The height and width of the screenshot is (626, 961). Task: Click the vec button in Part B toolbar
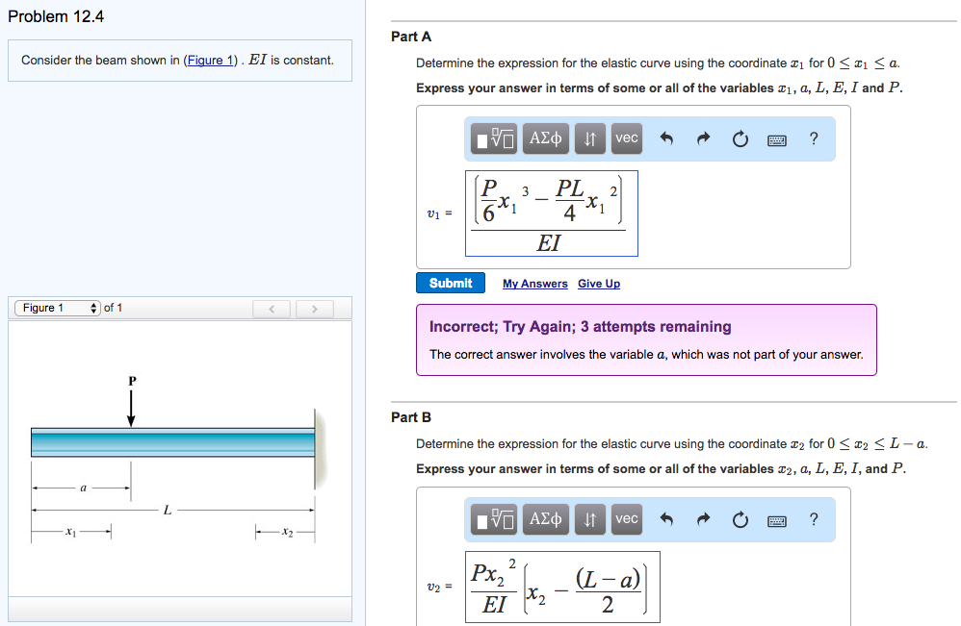626,519
